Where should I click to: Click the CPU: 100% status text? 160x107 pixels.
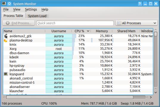tap(49, 103)
